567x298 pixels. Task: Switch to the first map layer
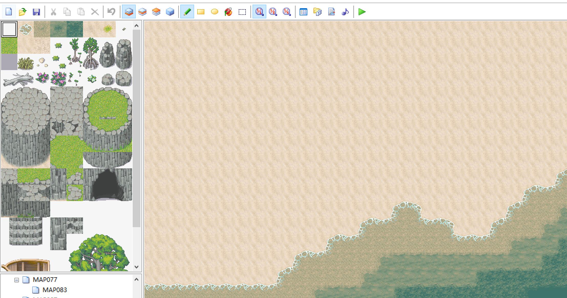(x=129, y=12)
